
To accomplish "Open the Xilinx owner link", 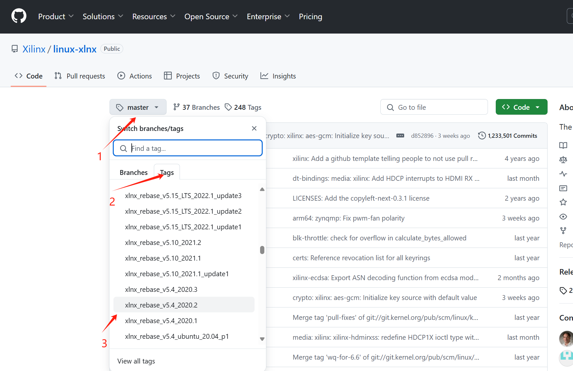I will [x=34, y=49].
